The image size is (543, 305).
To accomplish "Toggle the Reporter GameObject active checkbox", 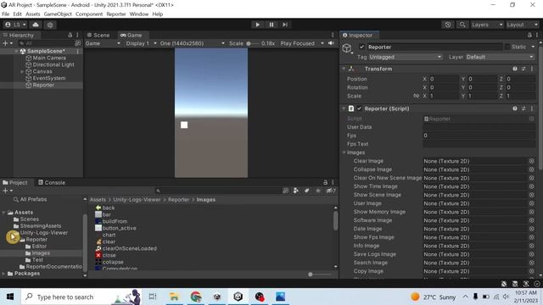I will click(x=361, y=47).
